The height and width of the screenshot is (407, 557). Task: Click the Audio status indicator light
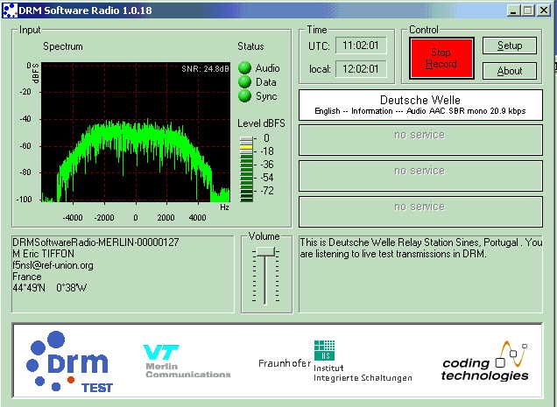[x=244, y=68]
